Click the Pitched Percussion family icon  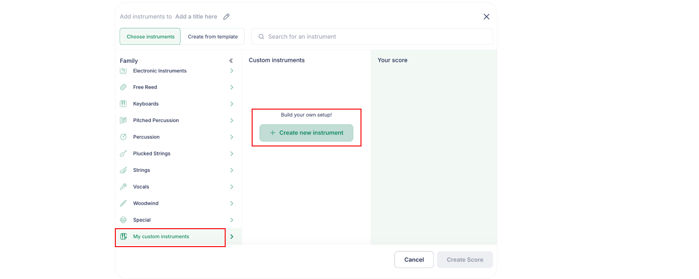tap(123, 121)
